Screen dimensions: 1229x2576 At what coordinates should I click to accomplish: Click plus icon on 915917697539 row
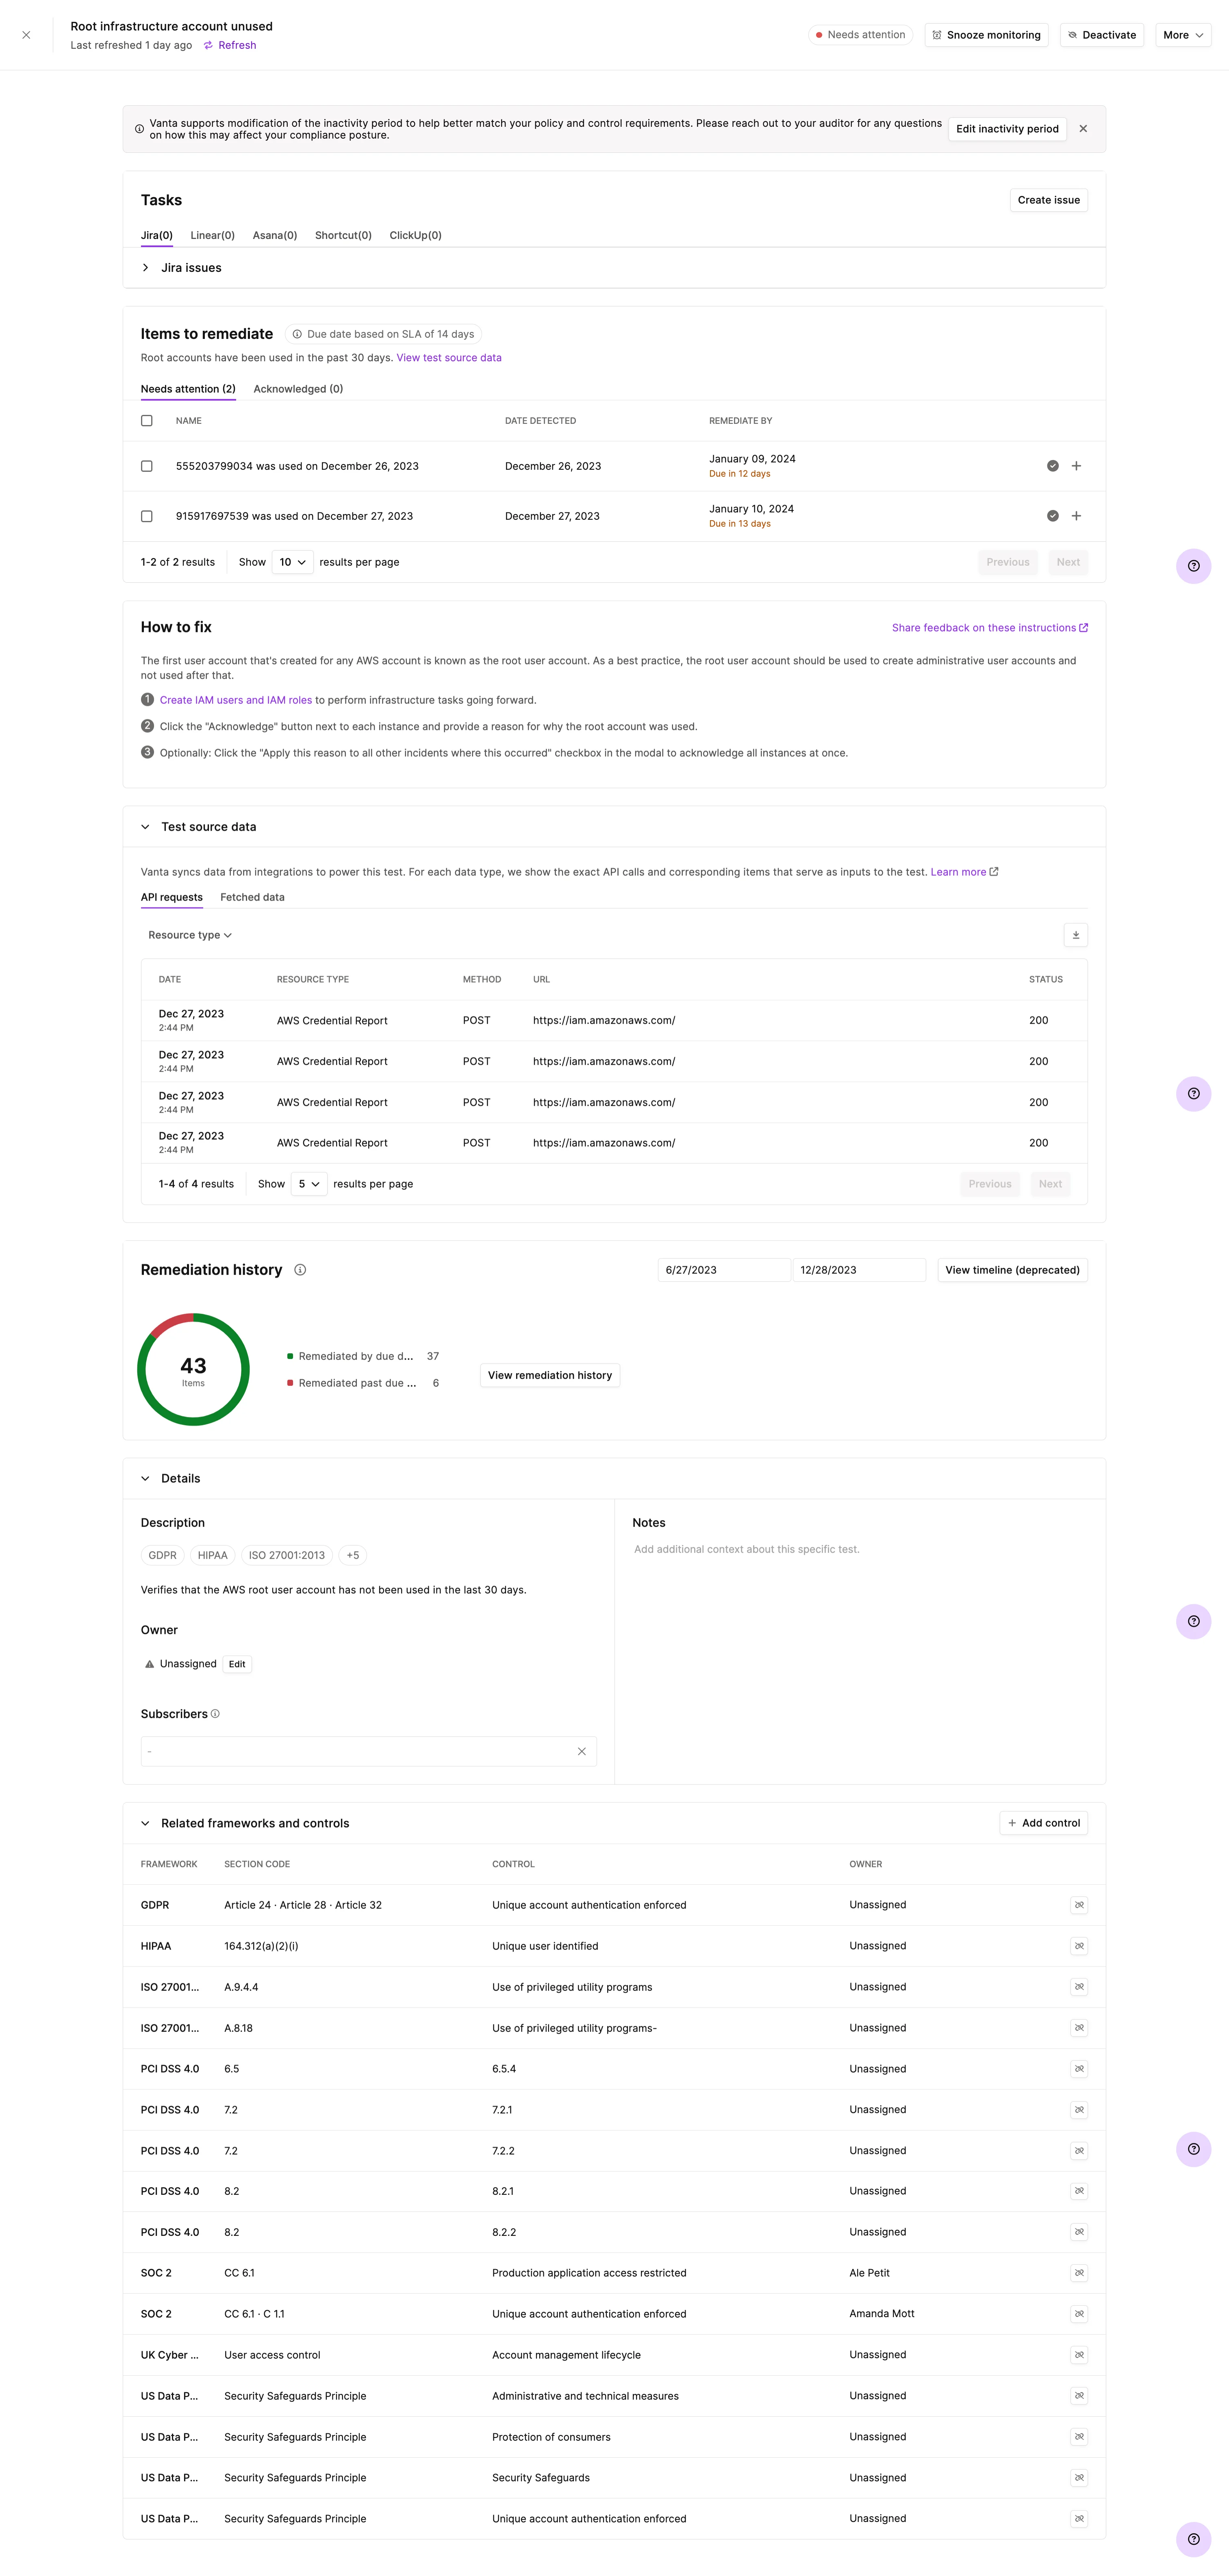(x=1076, y=516)
